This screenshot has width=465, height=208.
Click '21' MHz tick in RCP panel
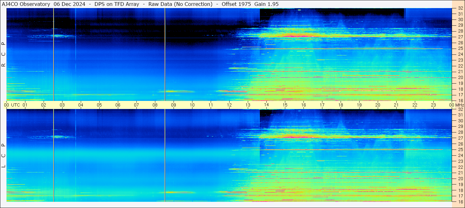coord(460,71)
